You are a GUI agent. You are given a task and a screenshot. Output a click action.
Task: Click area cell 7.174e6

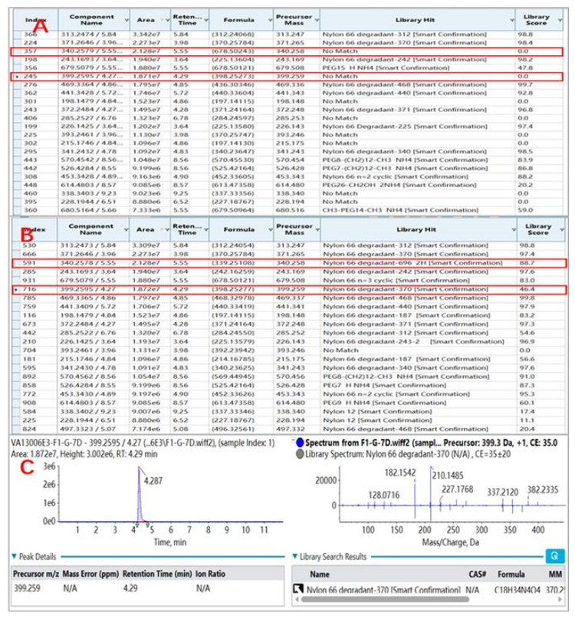[146, 429]
